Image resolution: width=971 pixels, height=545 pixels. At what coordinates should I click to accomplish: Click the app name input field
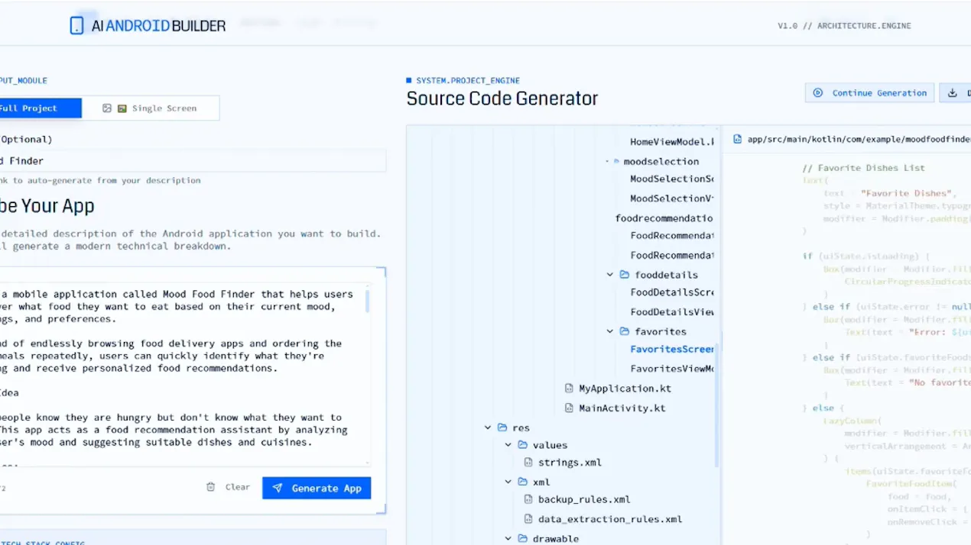193,161
